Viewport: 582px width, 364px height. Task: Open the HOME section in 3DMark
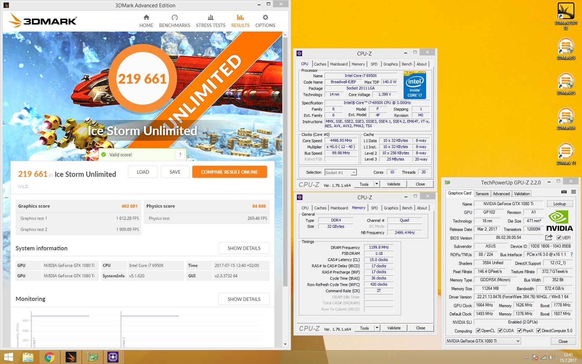[146, 21]
